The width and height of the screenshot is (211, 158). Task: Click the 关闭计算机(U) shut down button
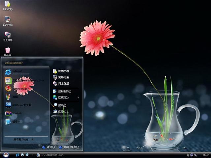(69, 147)
